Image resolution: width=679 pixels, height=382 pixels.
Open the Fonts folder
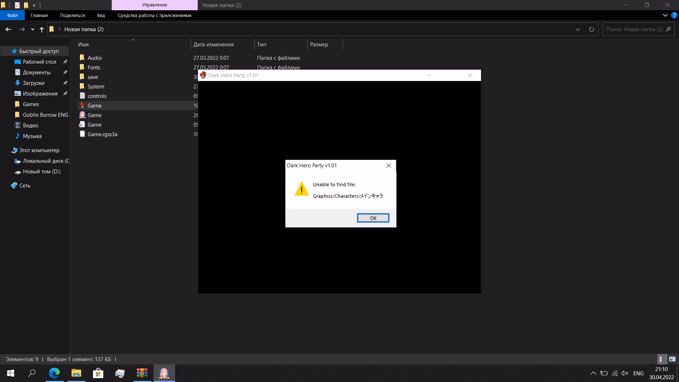(94, 67)
